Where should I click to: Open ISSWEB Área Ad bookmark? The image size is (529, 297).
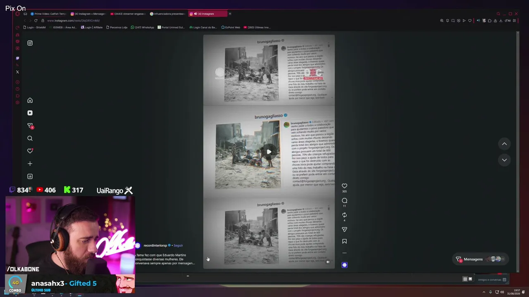click(63, 27)
